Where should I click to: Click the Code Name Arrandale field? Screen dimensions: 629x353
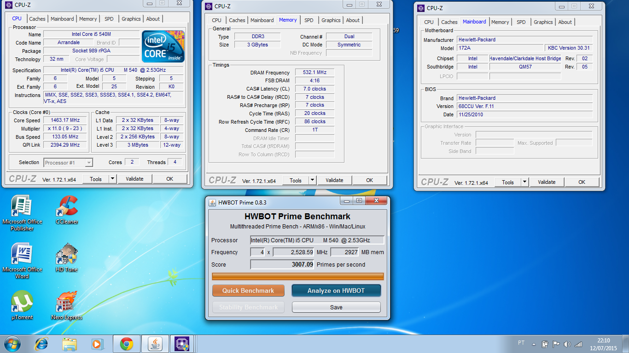pyautogui.click(x=69, y=43)
